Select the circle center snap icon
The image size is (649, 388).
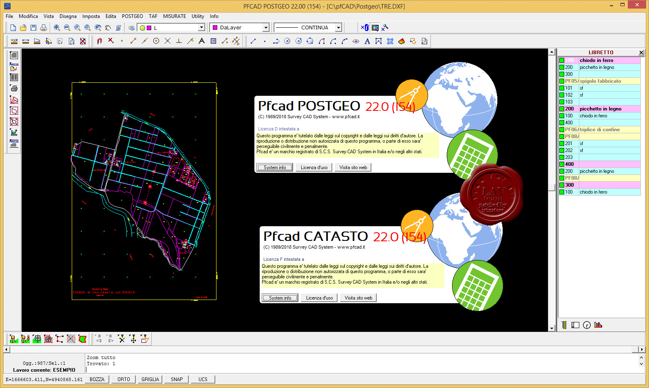point(156,41)
